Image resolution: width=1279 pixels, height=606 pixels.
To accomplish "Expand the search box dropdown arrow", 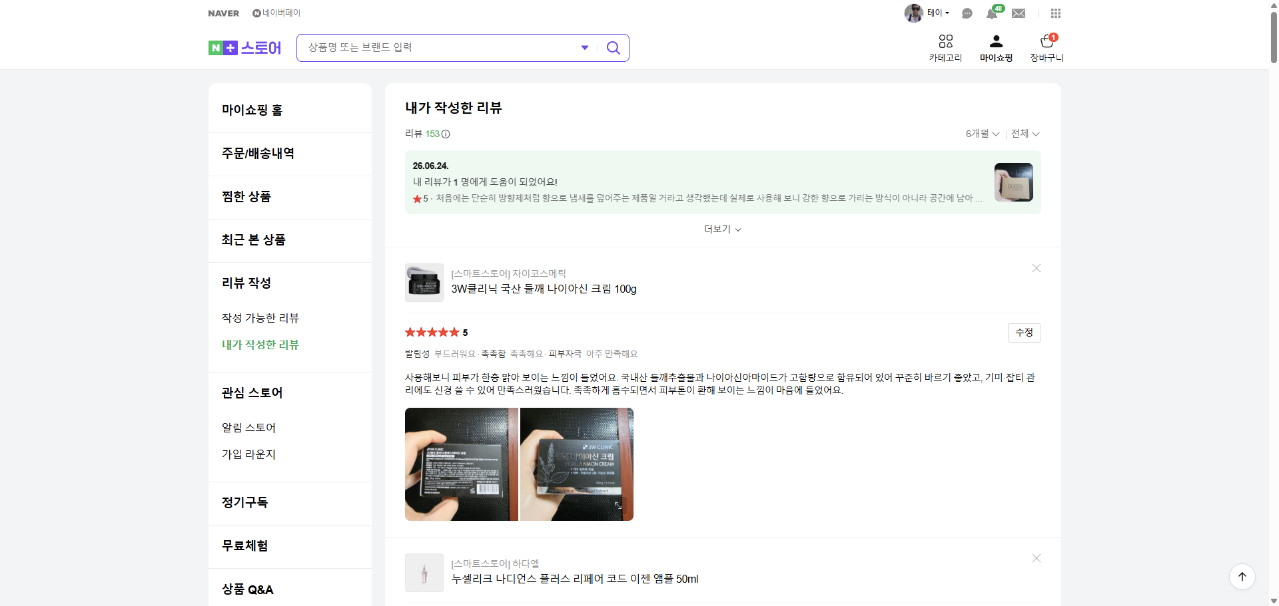I will coord(585,48).
